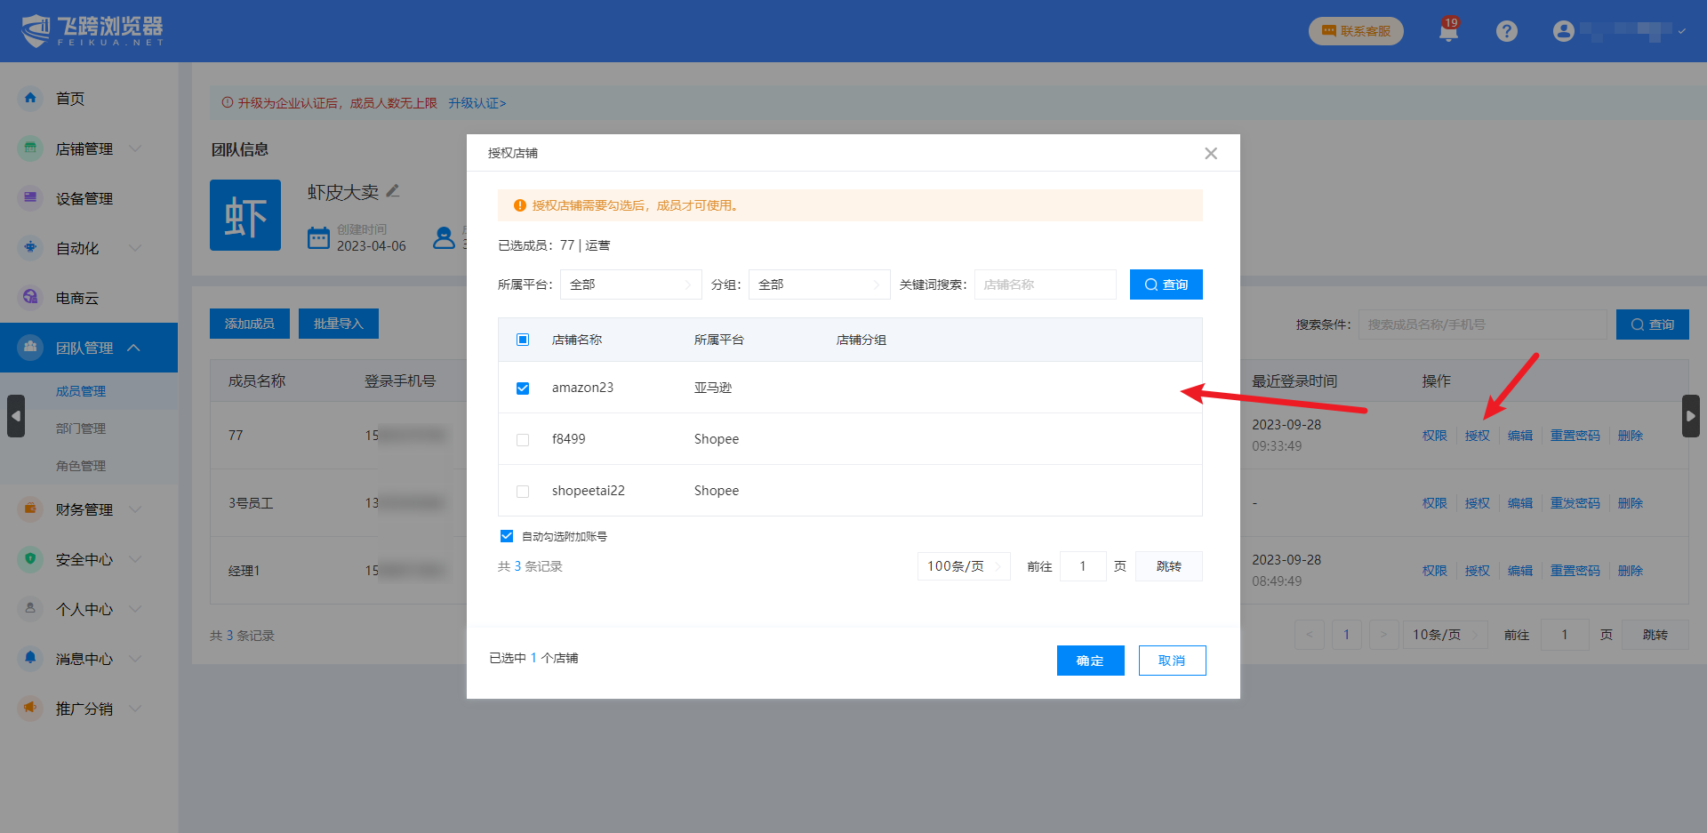
Task: Close the 授权店铺 dialog
Action: click(x=1211, y=154)
